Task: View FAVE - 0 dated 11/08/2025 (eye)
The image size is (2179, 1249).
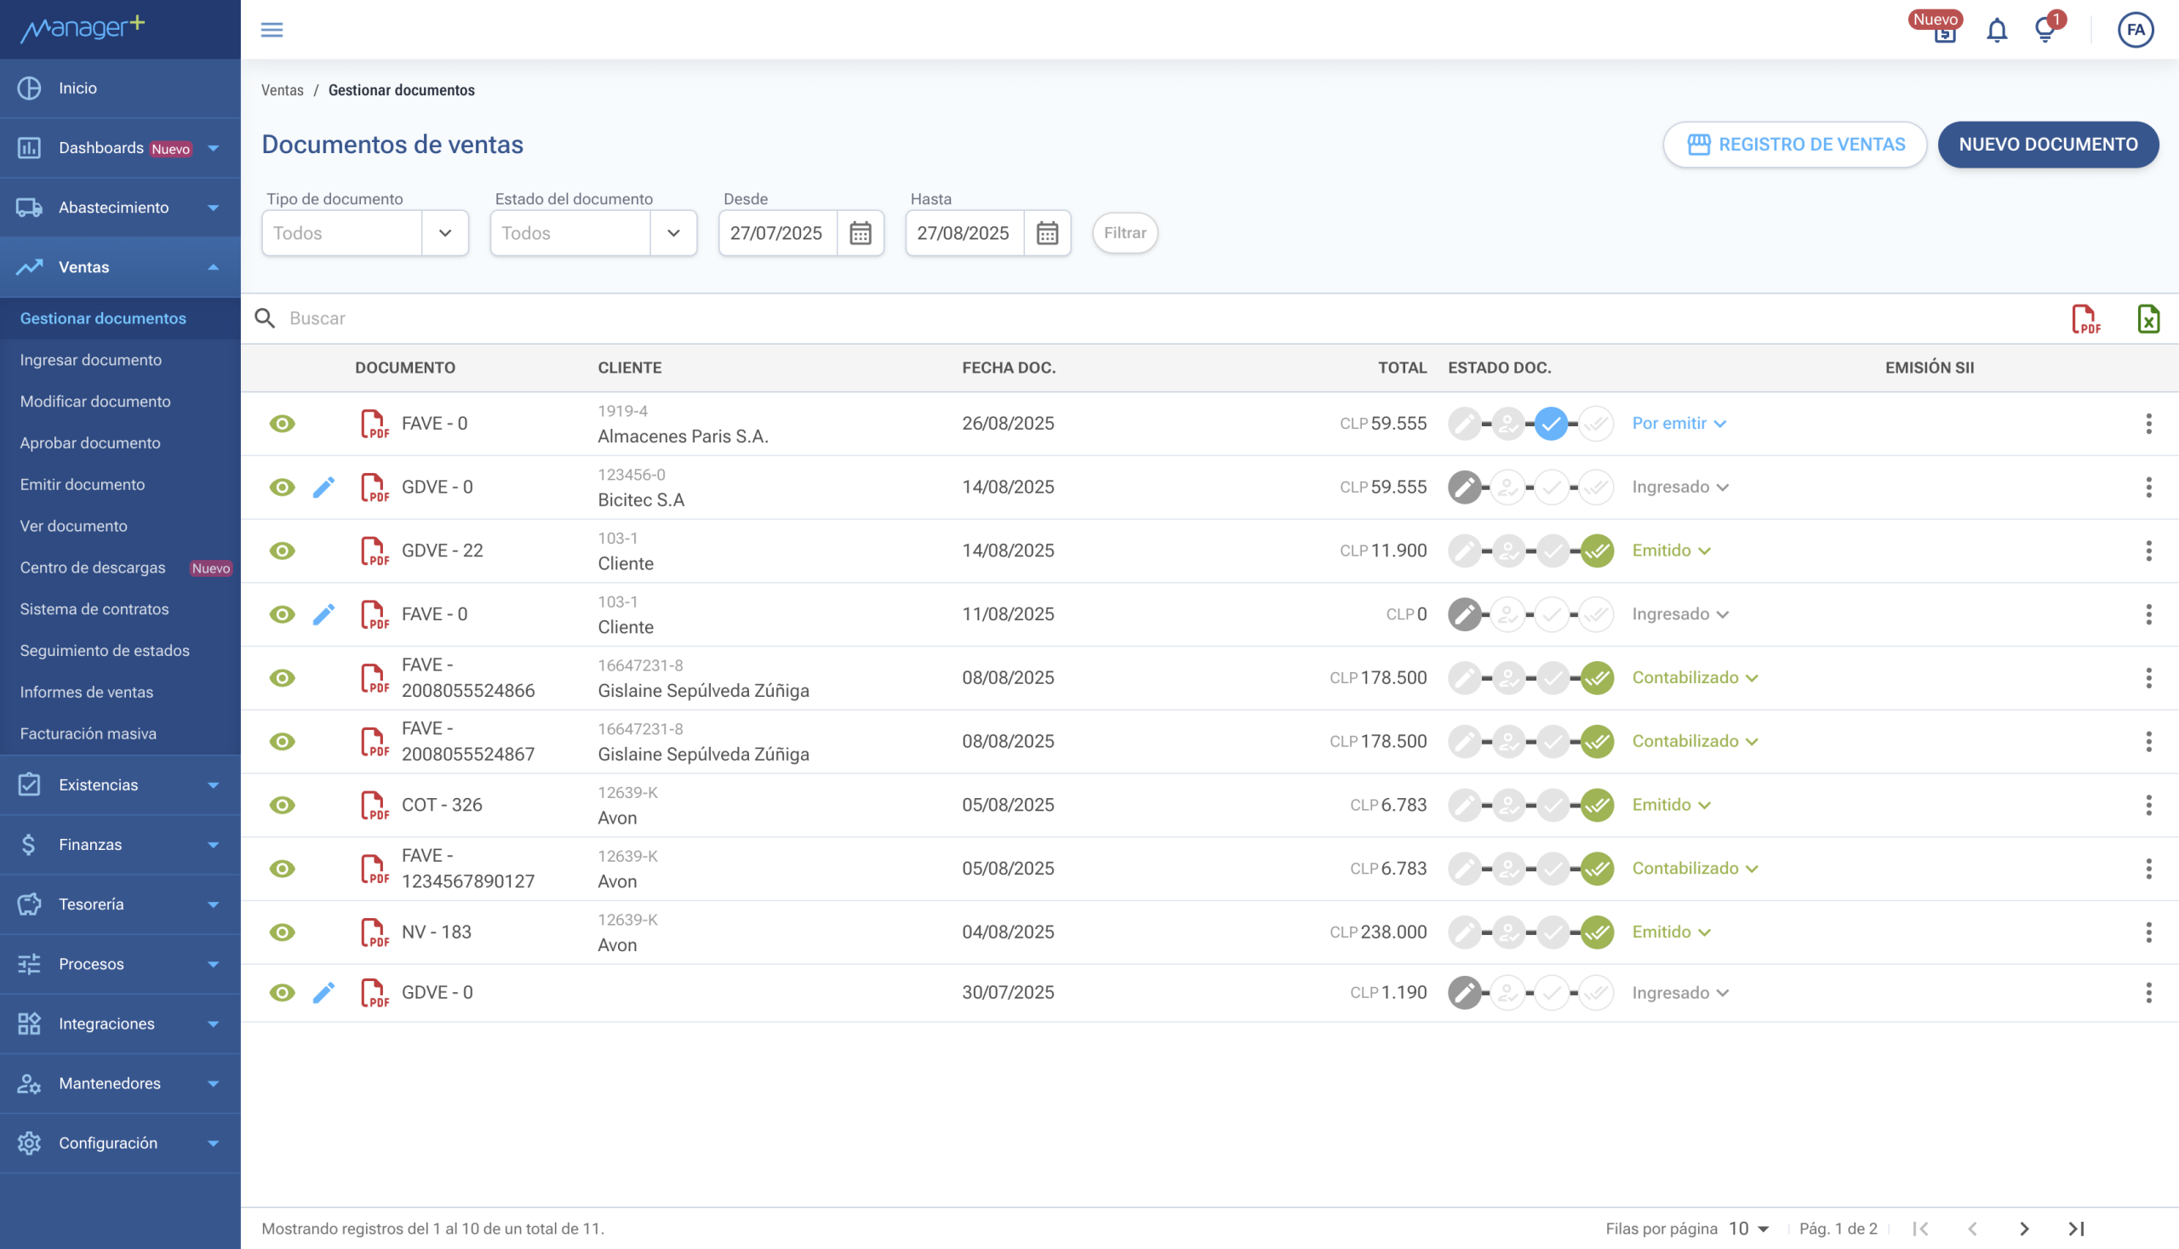Action: [x=282, y=614]
